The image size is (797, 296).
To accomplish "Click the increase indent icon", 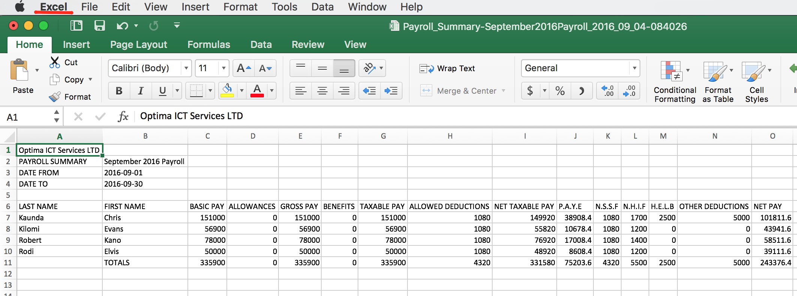I will point(391,91).
